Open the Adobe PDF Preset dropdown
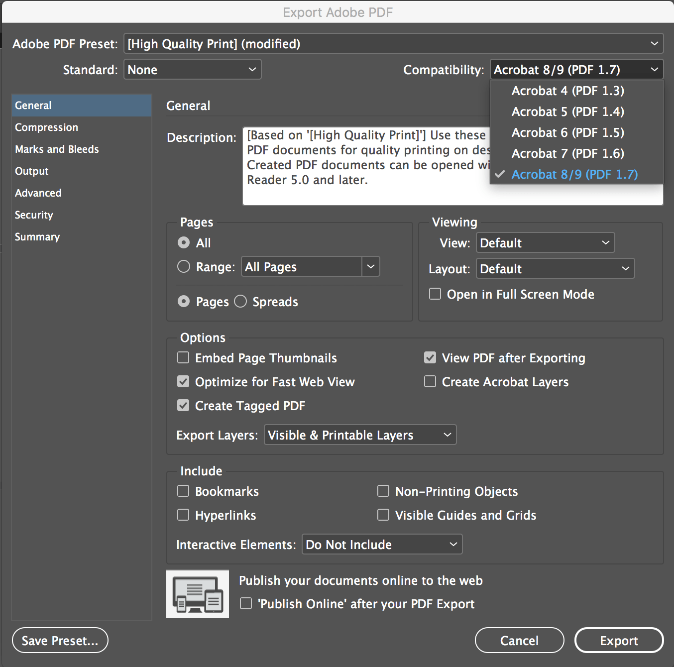 [x=393, y=43]
